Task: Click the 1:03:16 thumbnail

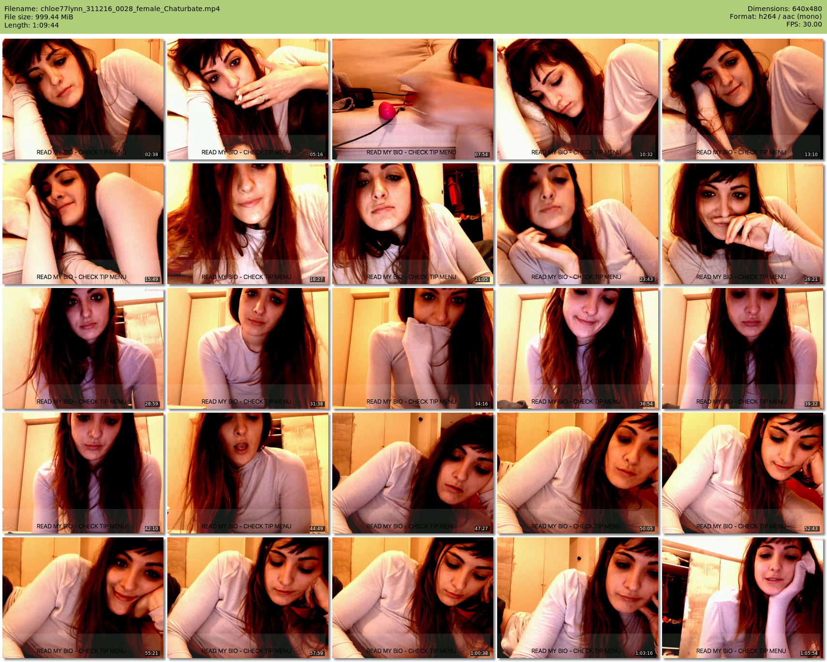Action: [577, 598]
